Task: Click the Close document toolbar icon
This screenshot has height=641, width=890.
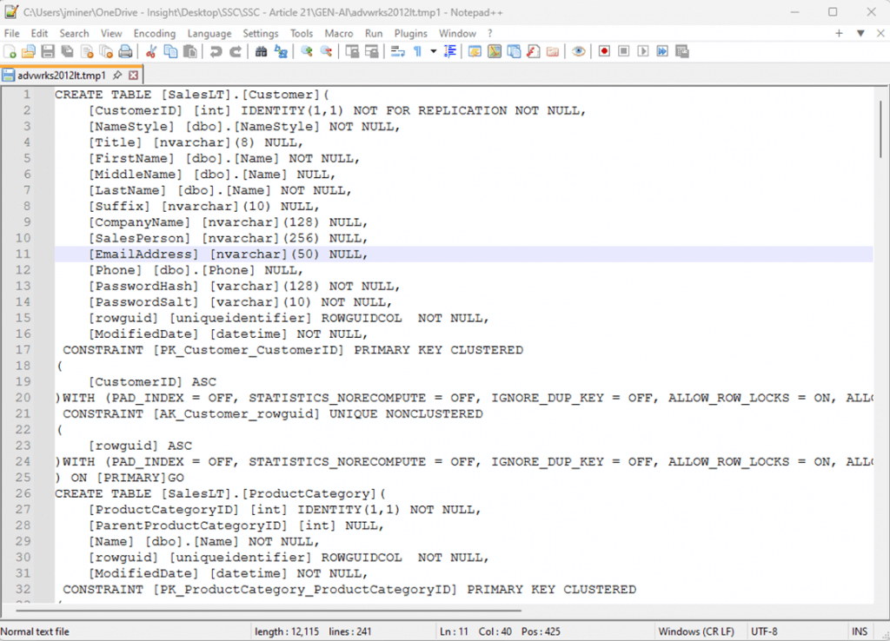Action: [x=87, y=51]
